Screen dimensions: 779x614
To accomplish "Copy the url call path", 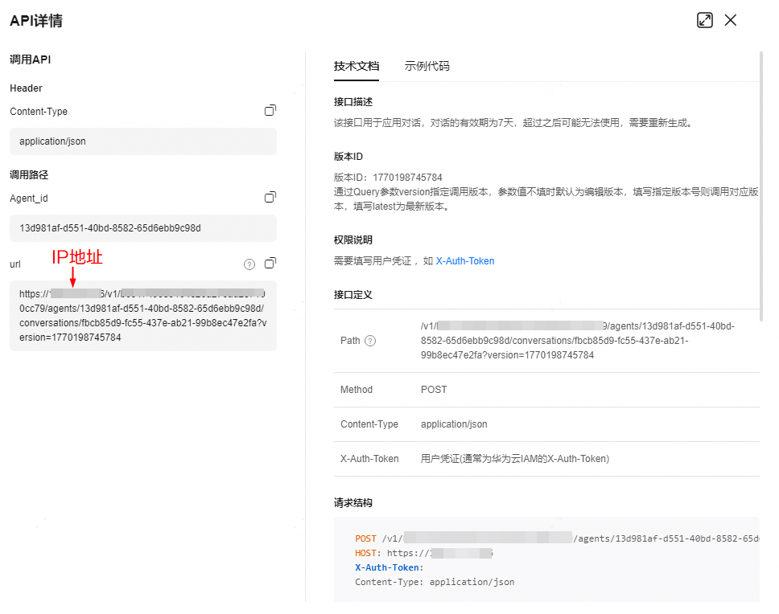I will 270,264.
